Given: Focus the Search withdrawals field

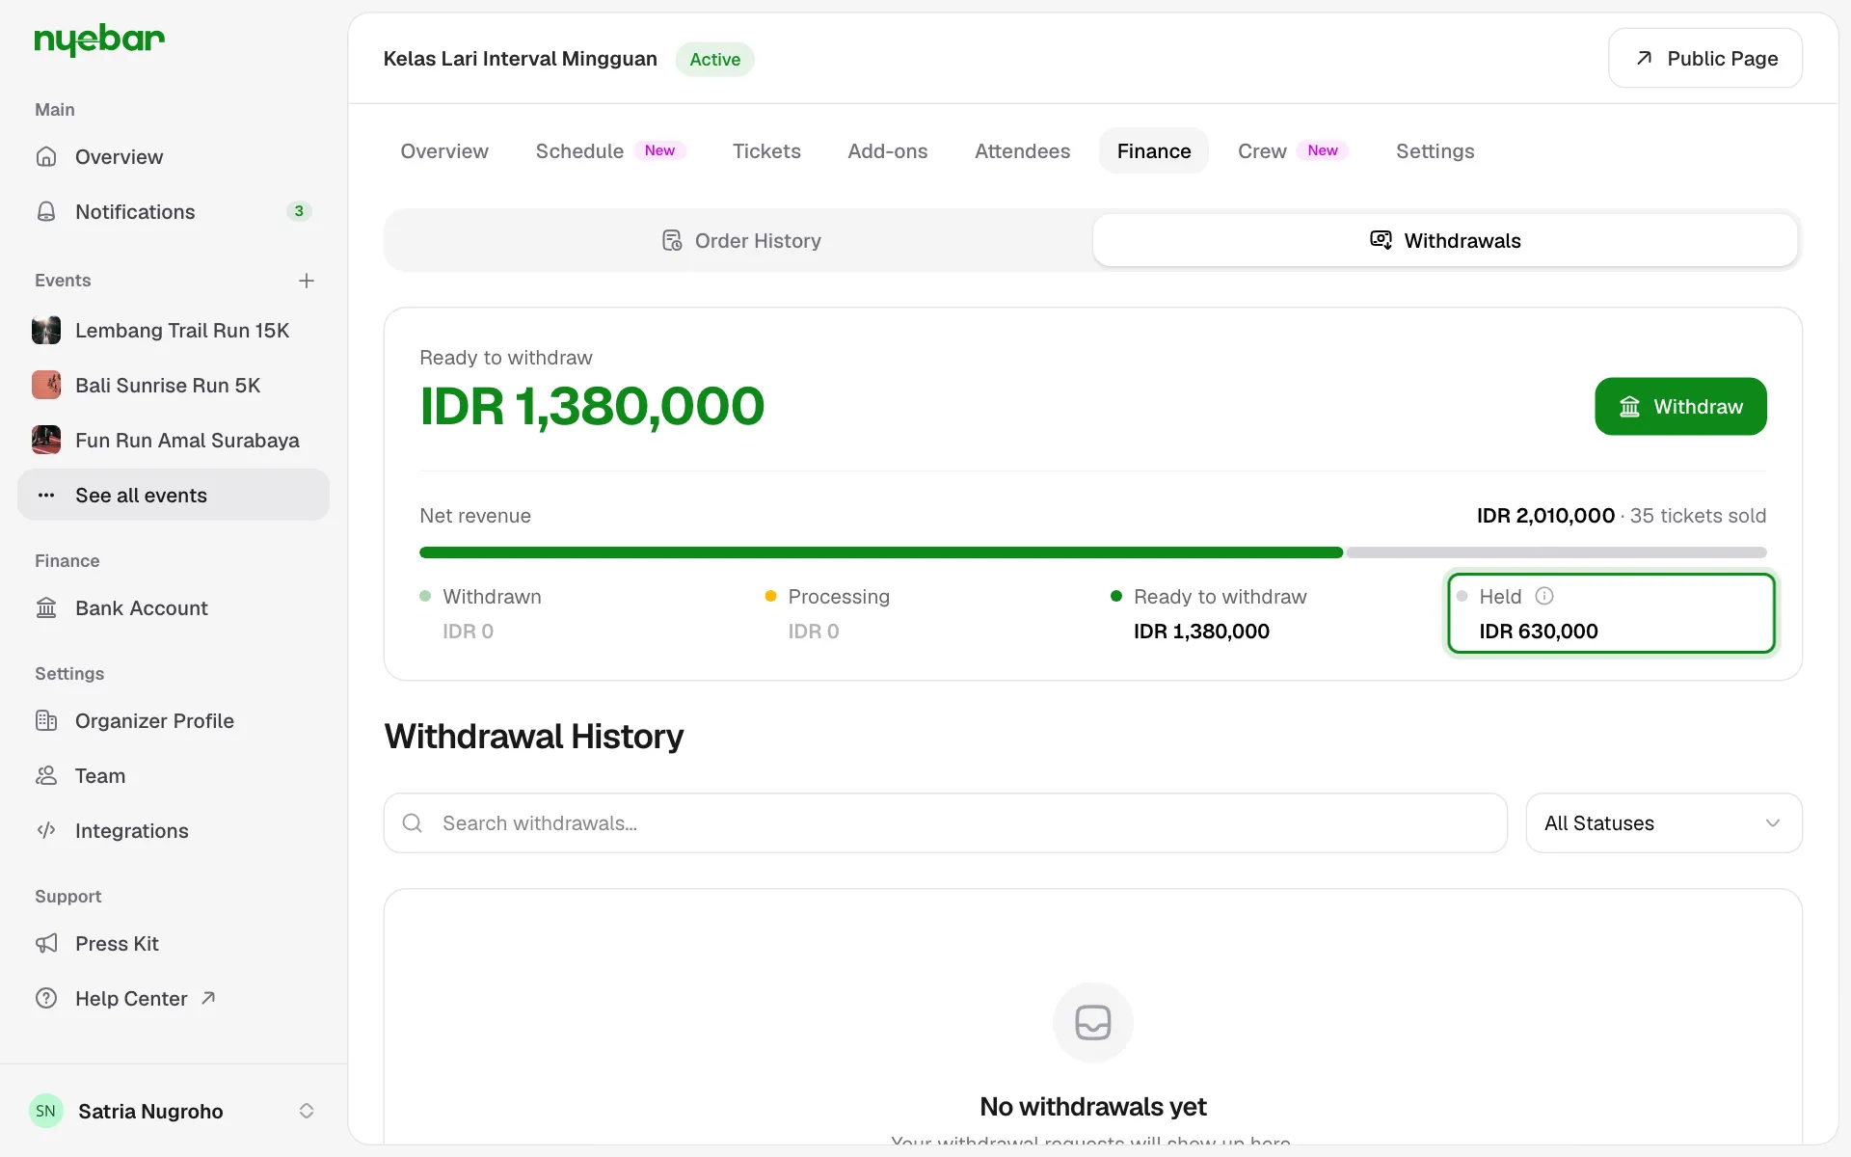Looking at the screenshot, I should pyautogui.click(x=945, y=823).
